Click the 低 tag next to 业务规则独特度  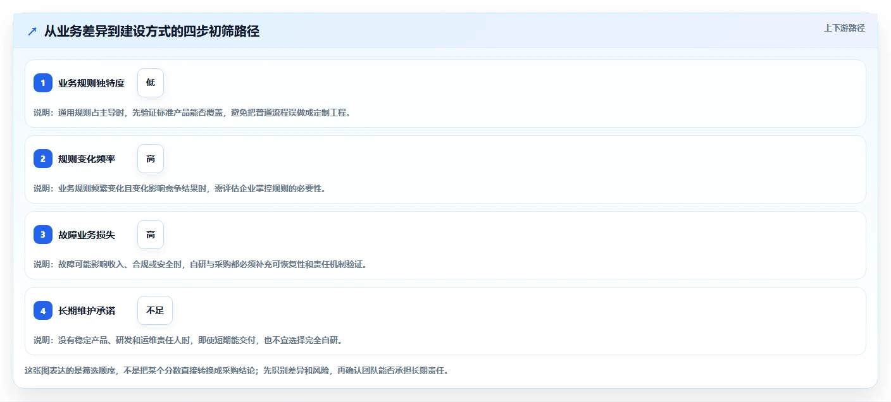click(x=151, y=83)
